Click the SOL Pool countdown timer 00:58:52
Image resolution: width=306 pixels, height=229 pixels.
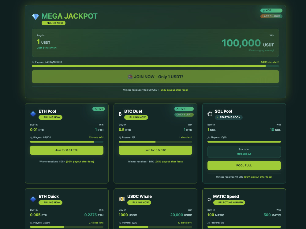[x=244, y=154]
